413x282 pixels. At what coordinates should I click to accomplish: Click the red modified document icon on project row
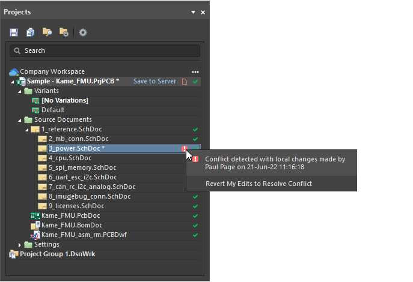pos(185,81)
